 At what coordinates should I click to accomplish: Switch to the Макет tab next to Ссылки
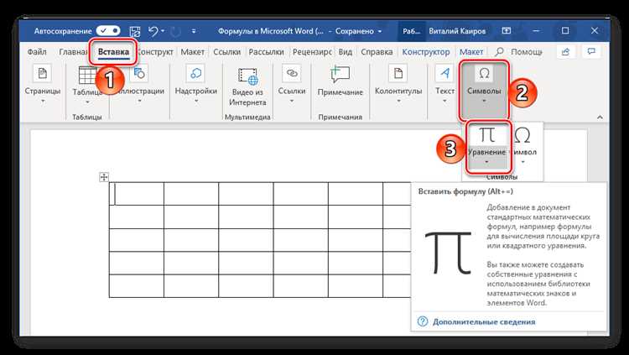pos(193,52)
